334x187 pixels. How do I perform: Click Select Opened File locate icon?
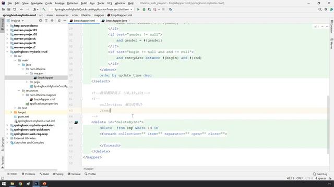coord(41,21)
